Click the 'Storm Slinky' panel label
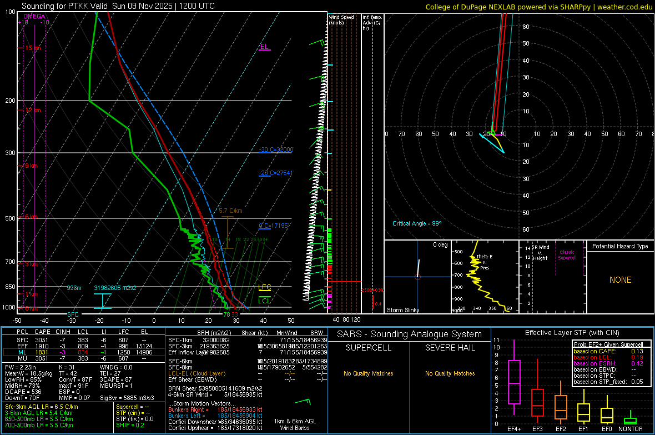 tap(402, 310)
